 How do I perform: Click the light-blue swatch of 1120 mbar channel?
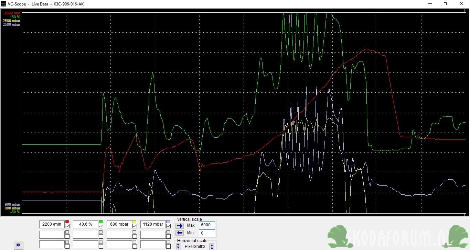tap(168, 222)
